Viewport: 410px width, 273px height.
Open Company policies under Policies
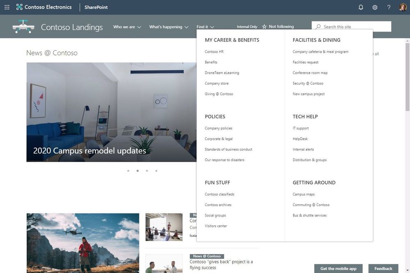coord(219,128)
